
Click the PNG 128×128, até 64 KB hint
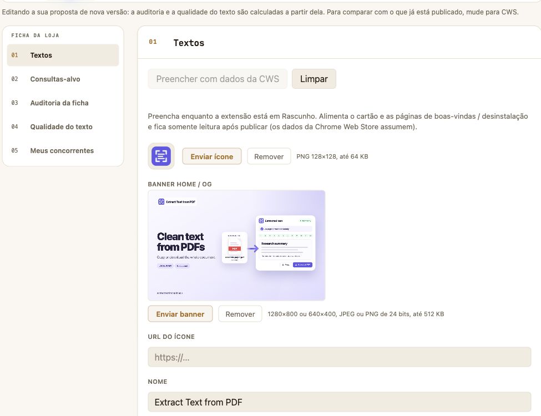[x=332, y=156]
